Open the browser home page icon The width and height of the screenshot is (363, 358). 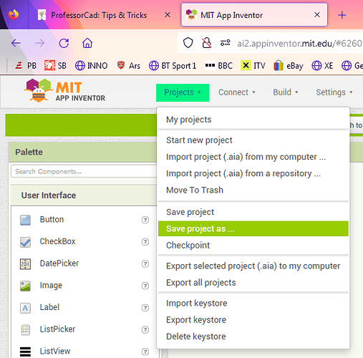[x=87, y=43]
